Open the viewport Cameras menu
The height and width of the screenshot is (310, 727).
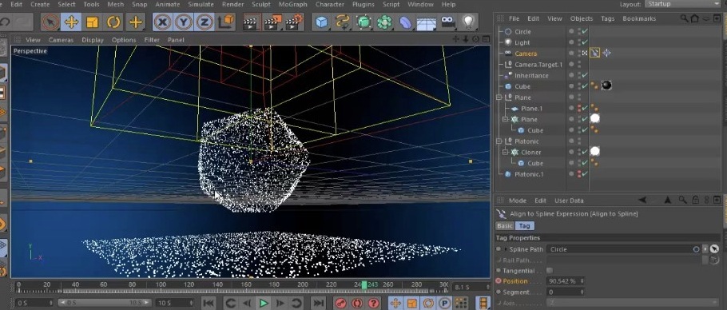pos(61,40)
